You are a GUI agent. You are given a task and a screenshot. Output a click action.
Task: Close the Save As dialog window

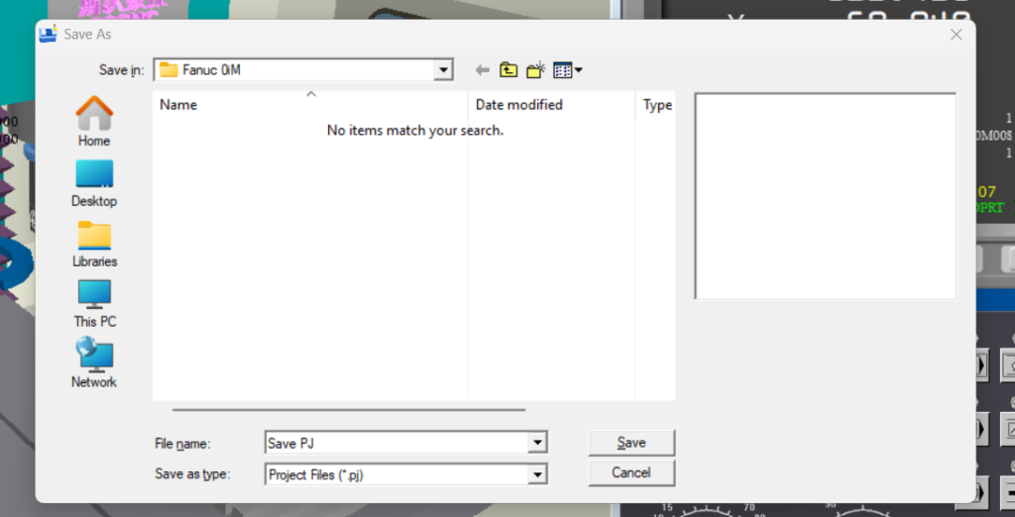click(956, 35)
